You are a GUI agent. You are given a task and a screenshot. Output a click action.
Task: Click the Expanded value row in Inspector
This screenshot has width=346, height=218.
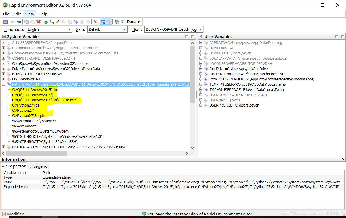pyautogui.click(x=173, y=187)
